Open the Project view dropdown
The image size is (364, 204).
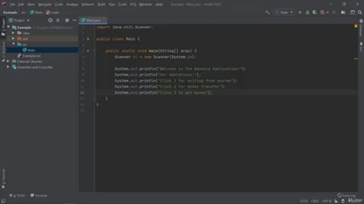coord(19,20)
